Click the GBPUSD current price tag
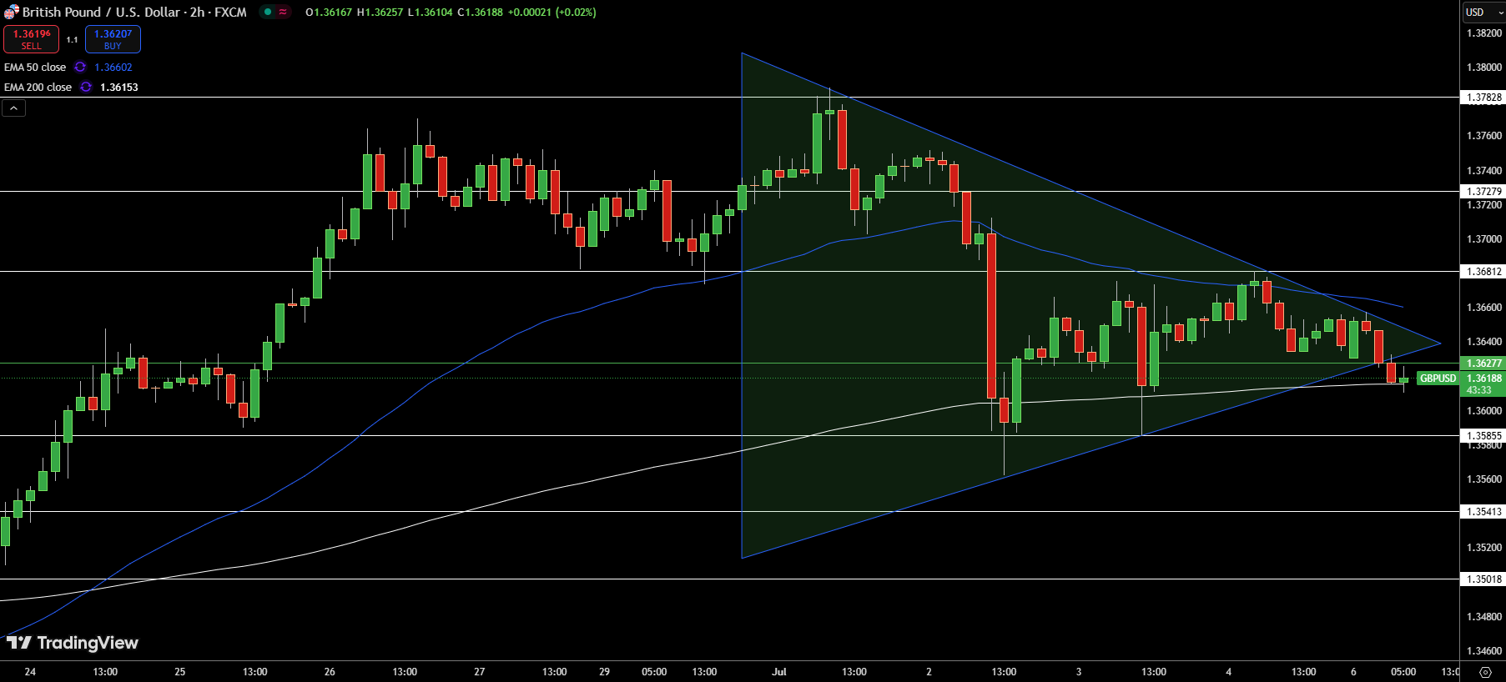This screenshot has height=682, width=1506. 1438,379
